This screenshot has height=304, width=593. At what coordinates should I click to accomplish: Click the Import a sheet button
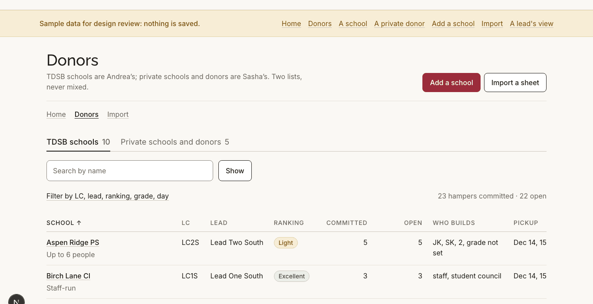click(x=515, y=83)
